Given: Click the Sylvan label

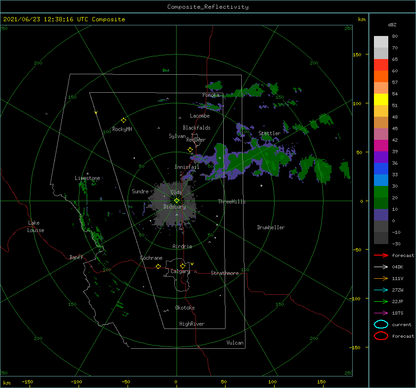Looking at the screenshot, I should click(177, 136).
